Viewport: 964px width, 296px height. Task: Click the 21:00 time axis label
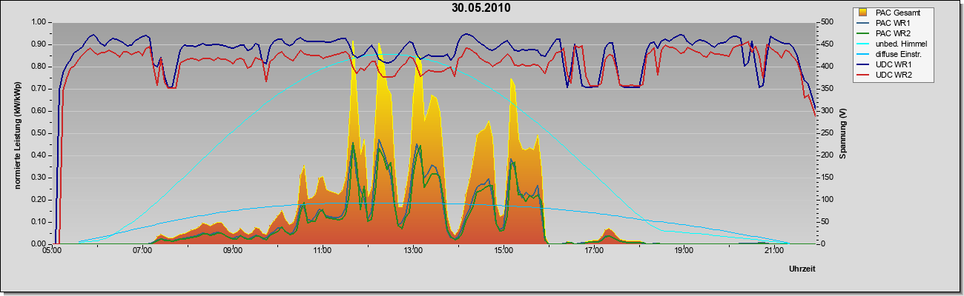[x=773, y=250]
